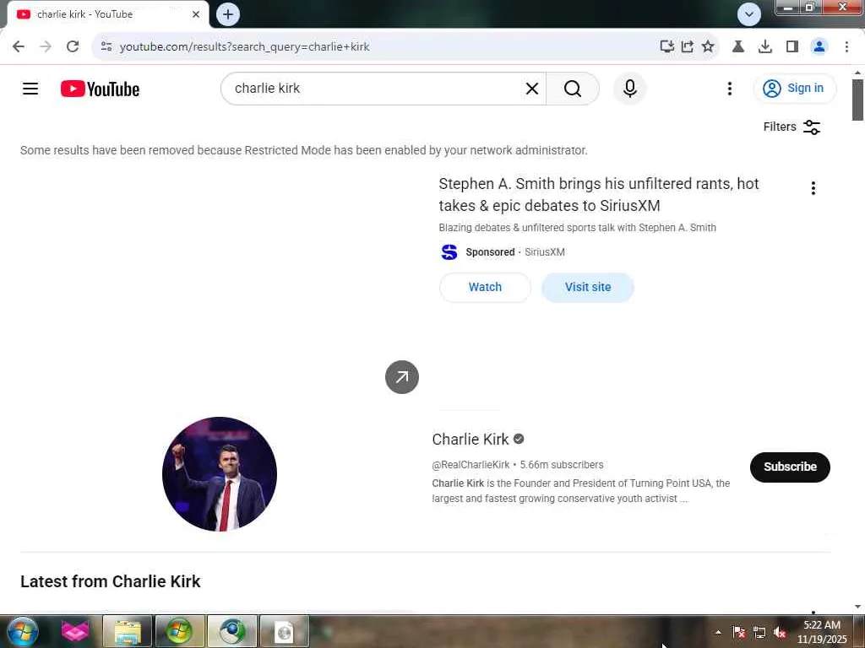Open ad link via arrow circle icon
The image size is (865, 648).
(401, 377)
